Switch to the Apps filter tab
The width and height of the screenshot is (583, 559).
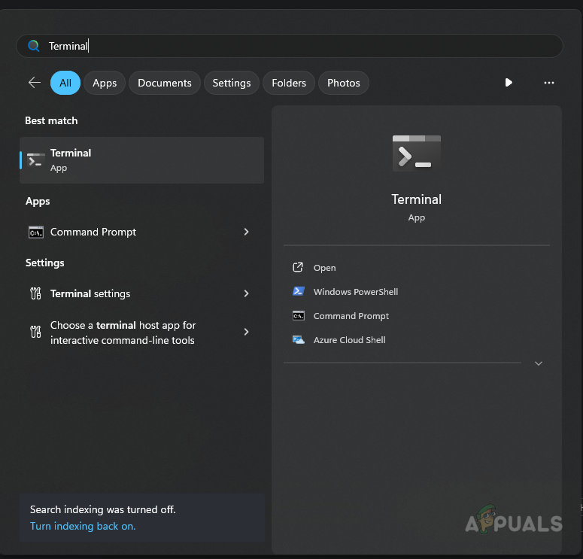[105, 83]
